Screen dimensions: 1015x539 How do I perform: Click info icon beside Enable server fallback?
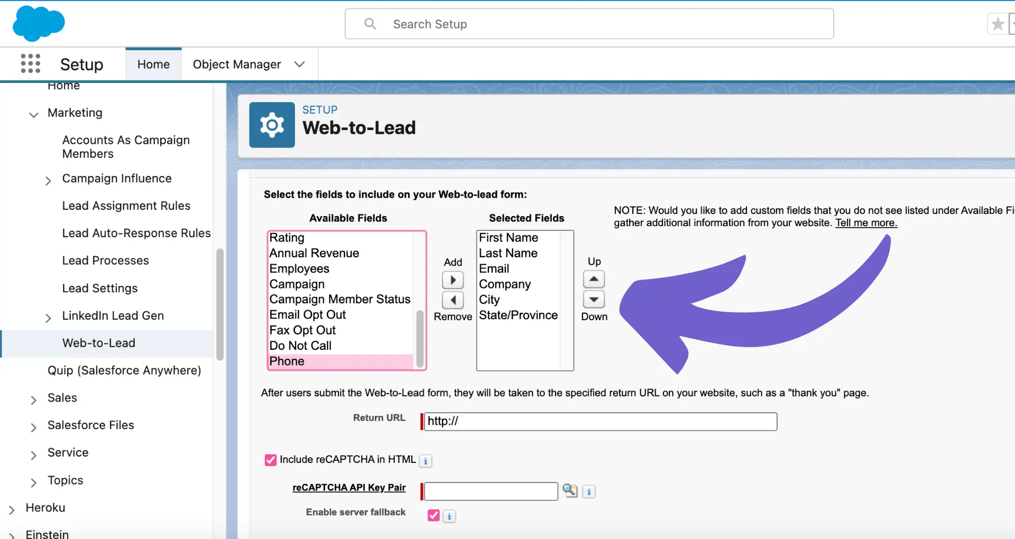coord(449,516)
